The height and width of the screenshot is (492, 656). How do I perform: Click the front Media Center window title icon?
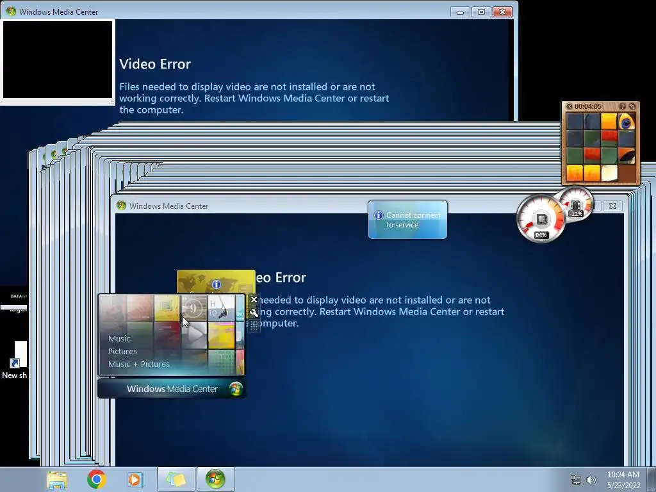pos(121,206)
